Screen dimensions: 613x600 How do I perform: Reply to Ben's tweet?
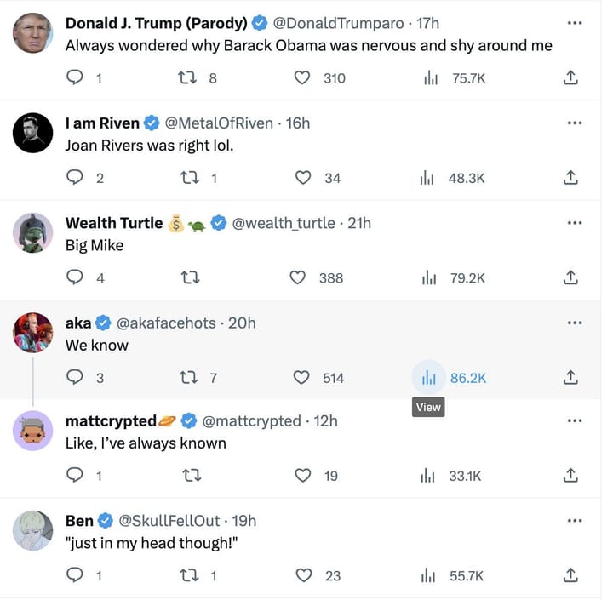(x=76, y=576)
